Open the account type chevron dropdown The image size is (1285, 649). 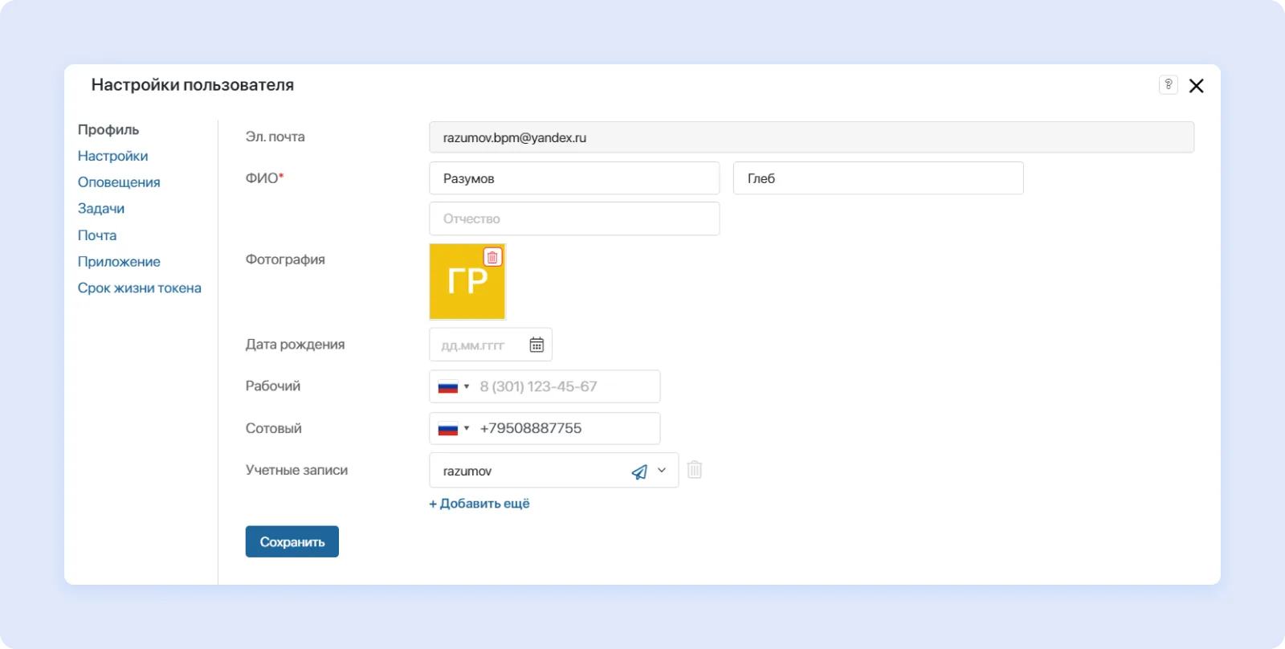click(662, 471)
